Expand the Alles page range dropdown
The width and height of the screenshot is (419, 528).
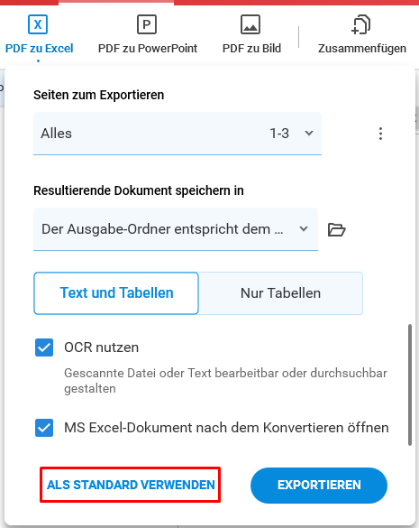pos(178,134)
